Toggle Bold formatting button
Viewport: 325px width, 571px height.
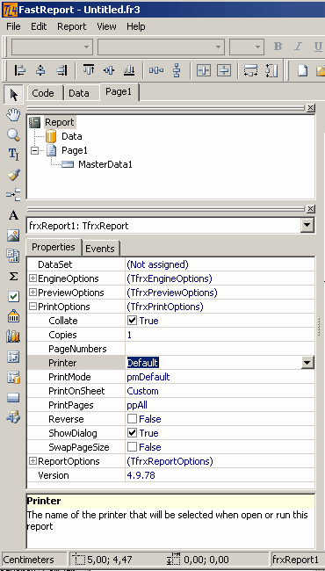click(x=278, y=47)
